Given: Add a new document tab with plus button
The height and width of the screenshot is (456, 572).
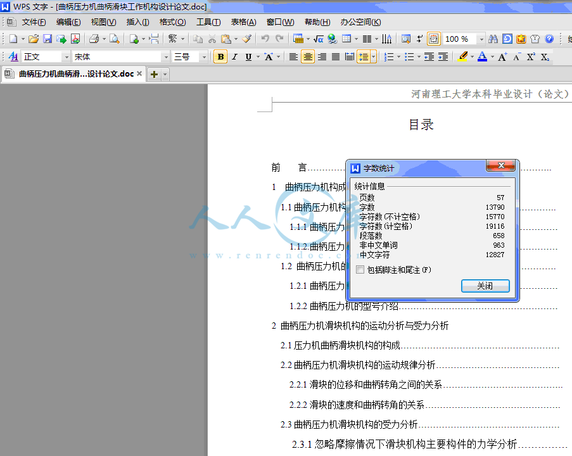Looking at the screenshot, I should click(x=155, y=75).
